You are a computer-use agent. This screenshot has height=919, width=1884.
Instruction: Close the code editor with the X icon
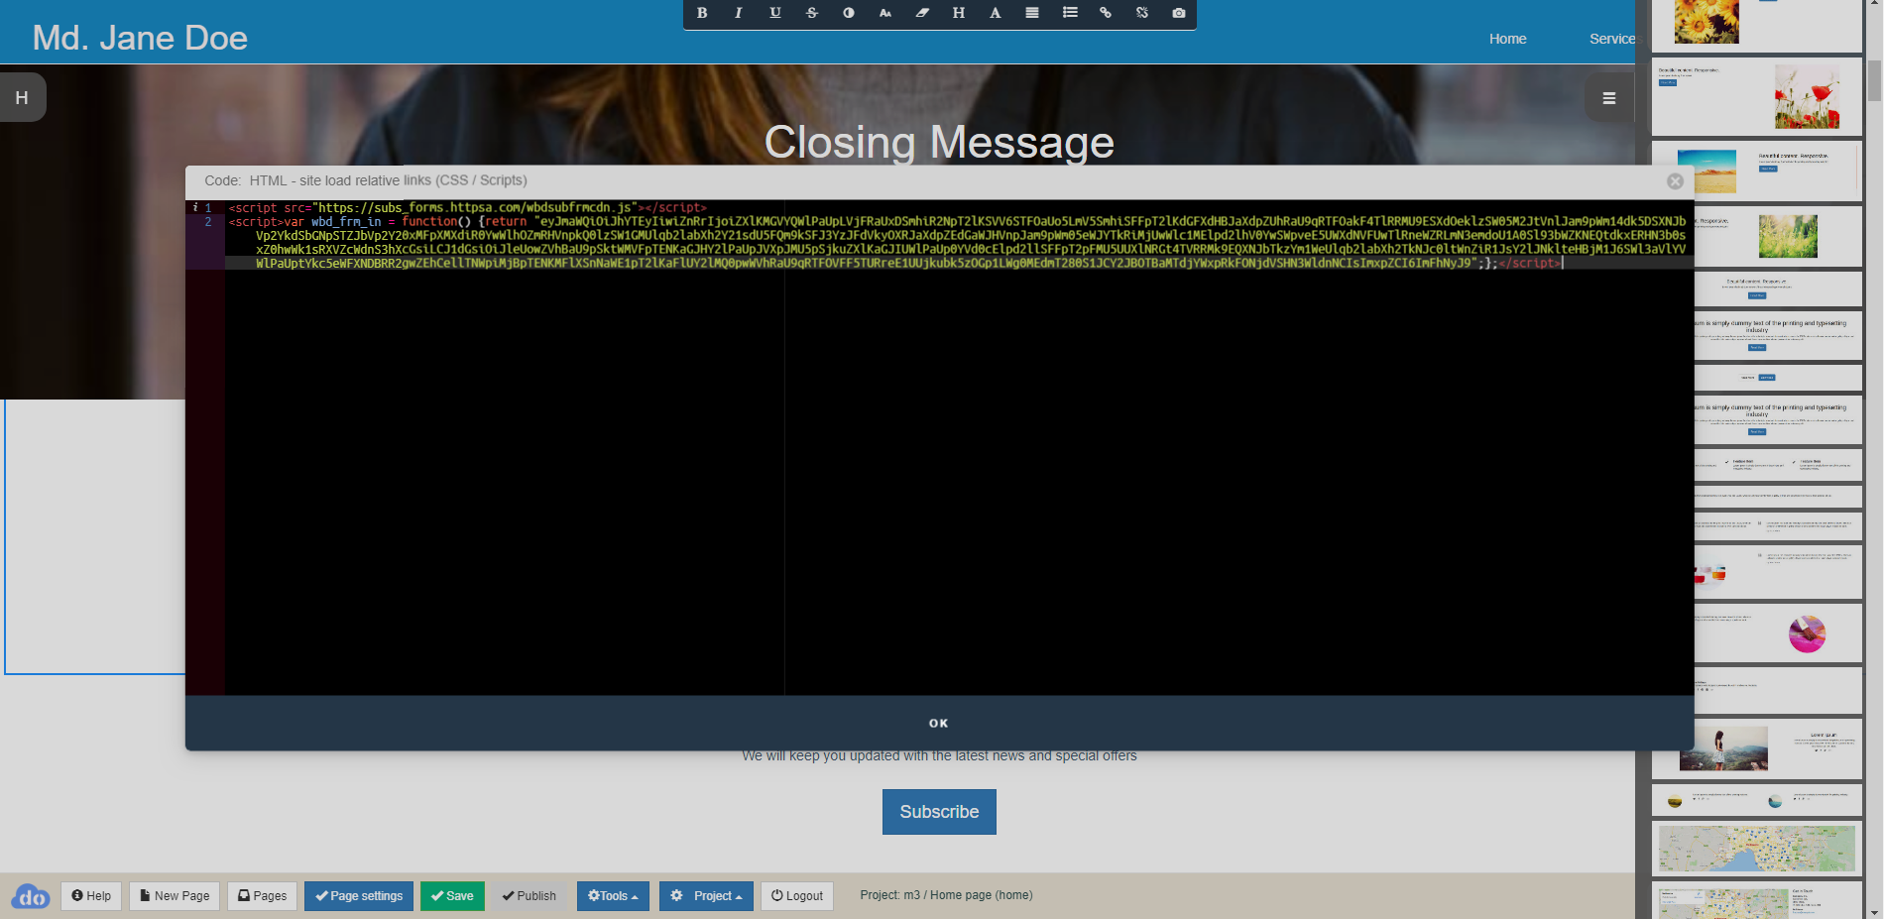(x=1675, y=181)
